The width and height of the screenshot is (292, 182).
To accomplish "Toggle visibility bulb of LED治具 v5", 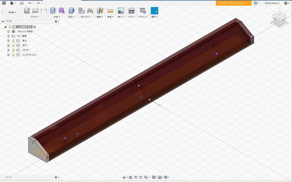I will (10, 27).
